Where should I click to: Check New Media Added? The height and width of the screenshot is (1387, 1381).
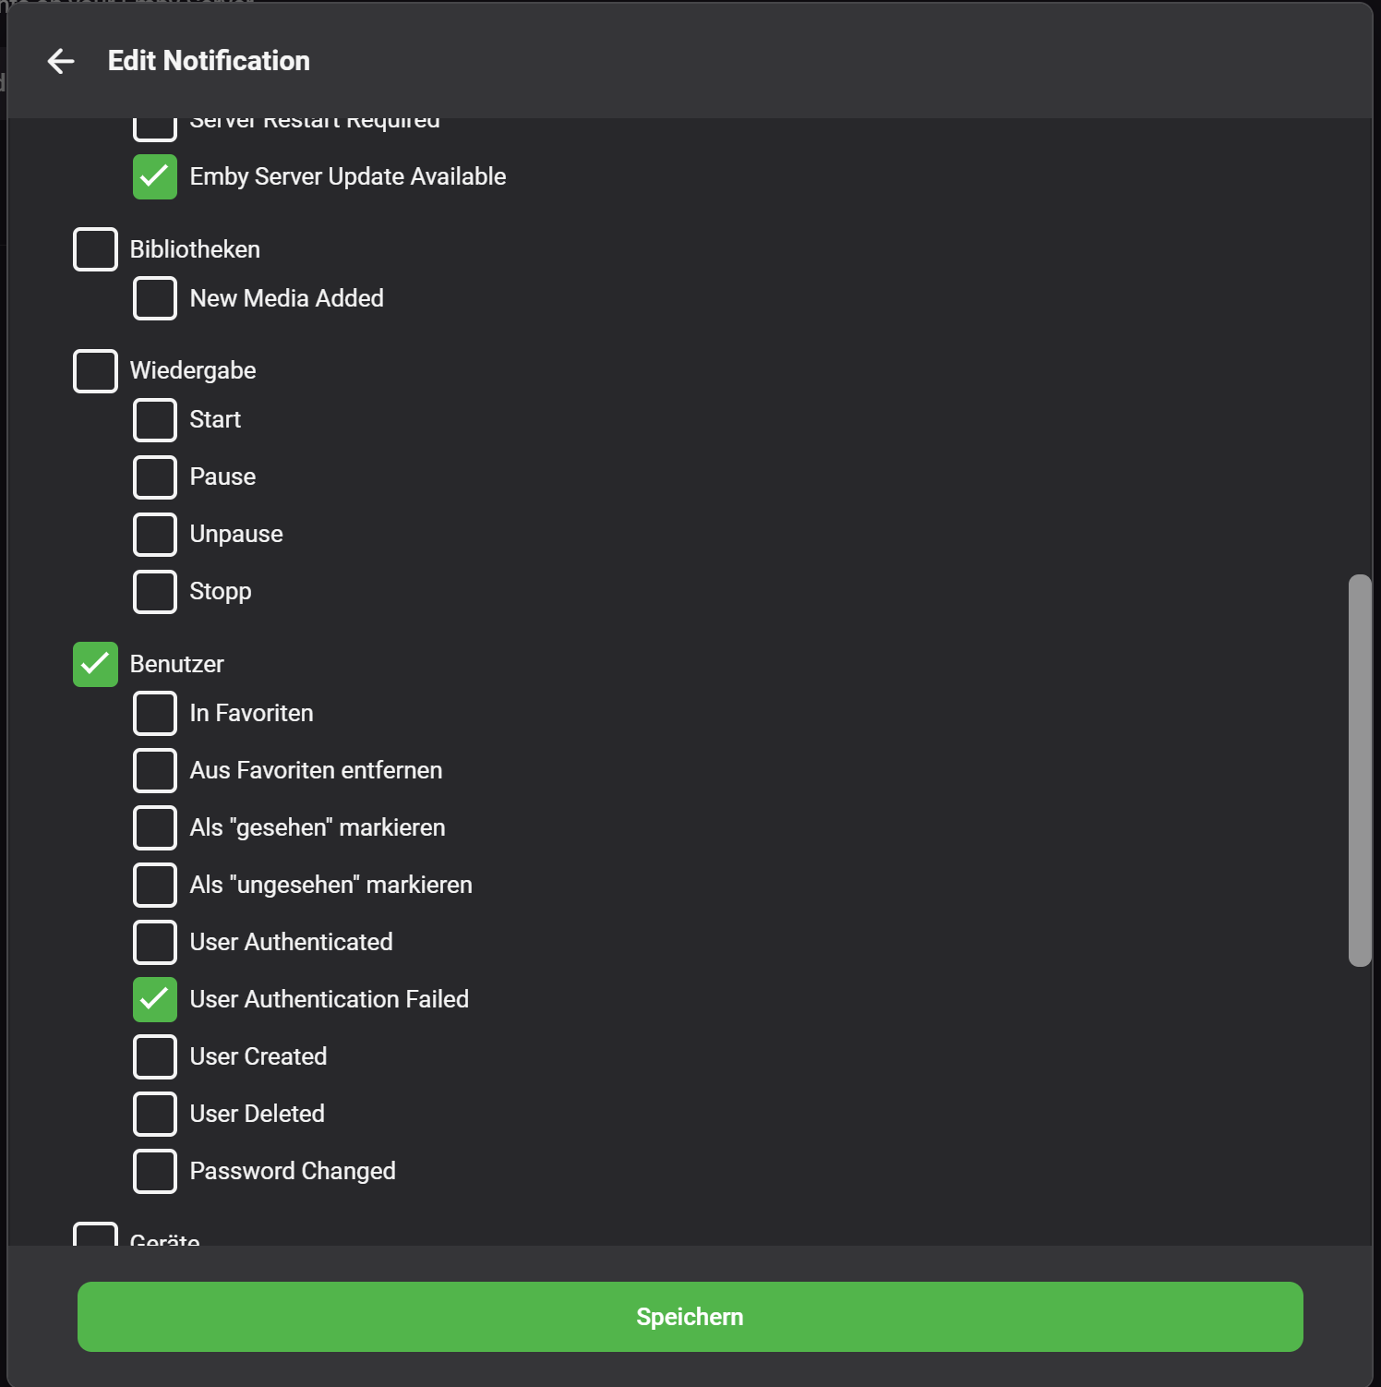[x=155, y=298]
